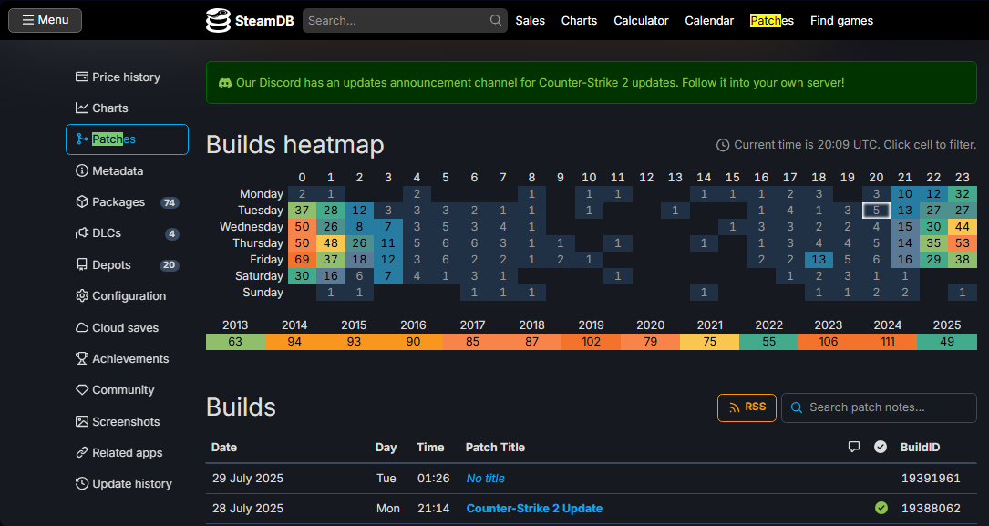Screen dimensions: 989x526
Task: Focus the Search patch notes field
Action: [879, 407]
